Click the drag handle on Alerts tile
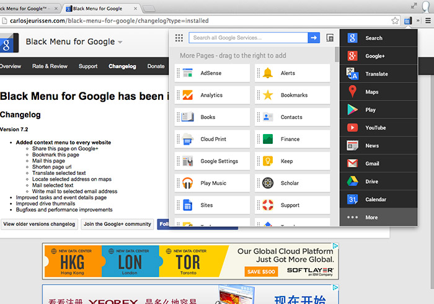This screenshot has height=304, width=434. (259, 73)
